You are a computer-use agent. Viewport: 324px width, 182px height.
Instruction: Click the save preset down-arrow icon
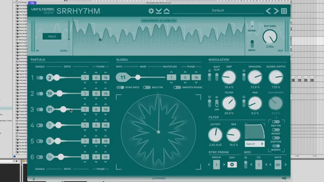158,11
